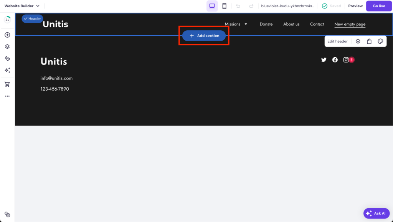This screenshot has width=393, height=222.
Task: Click the layers icon next to Edit header
Action: pos(358,41)
